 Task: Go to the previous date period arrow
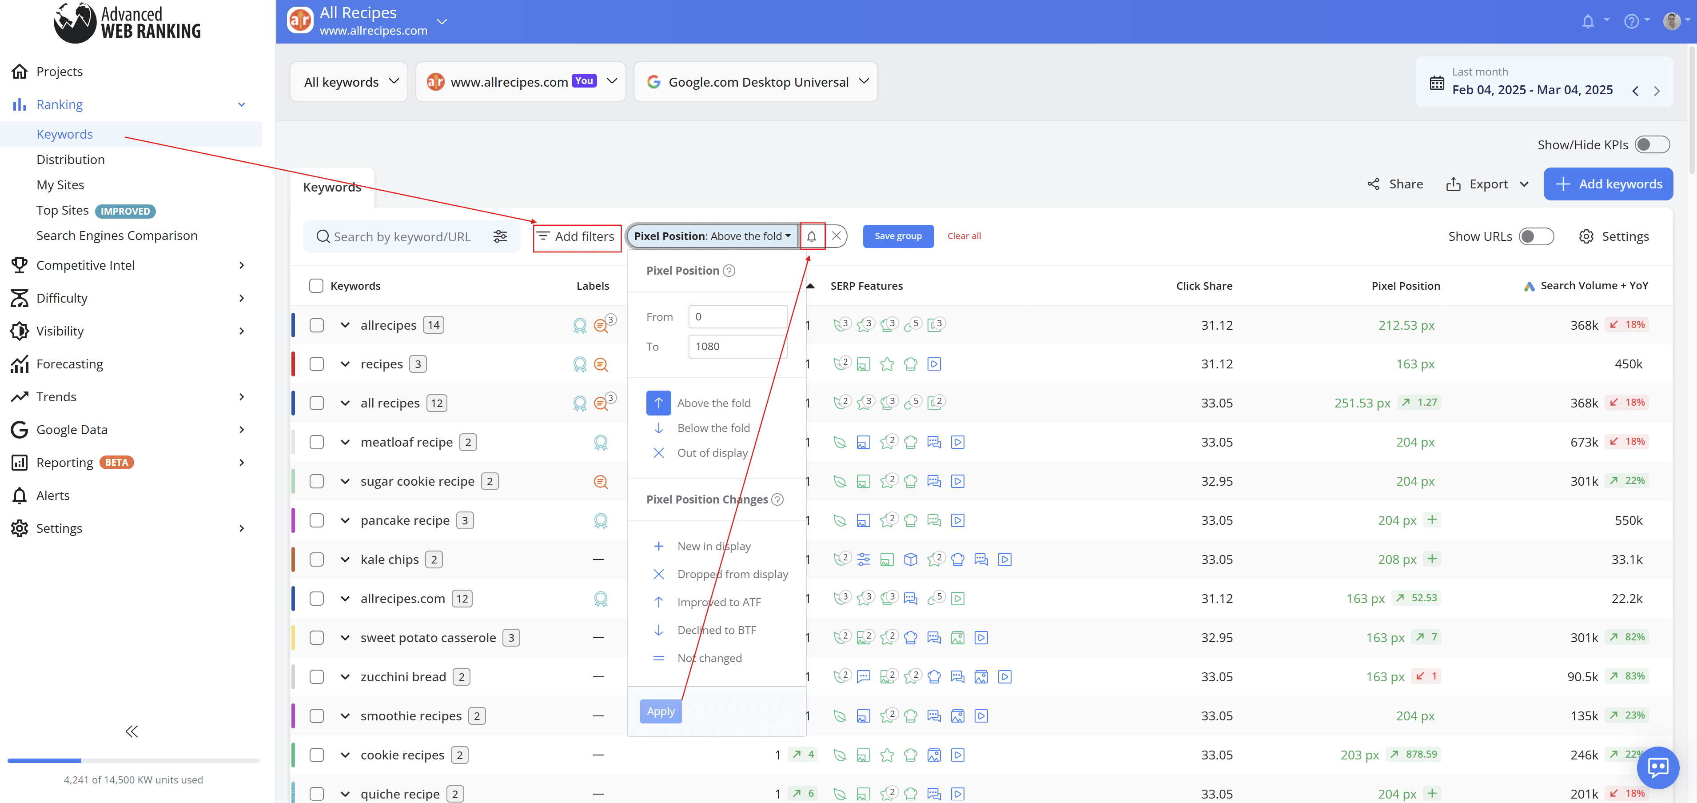[x=1635, y=91]
